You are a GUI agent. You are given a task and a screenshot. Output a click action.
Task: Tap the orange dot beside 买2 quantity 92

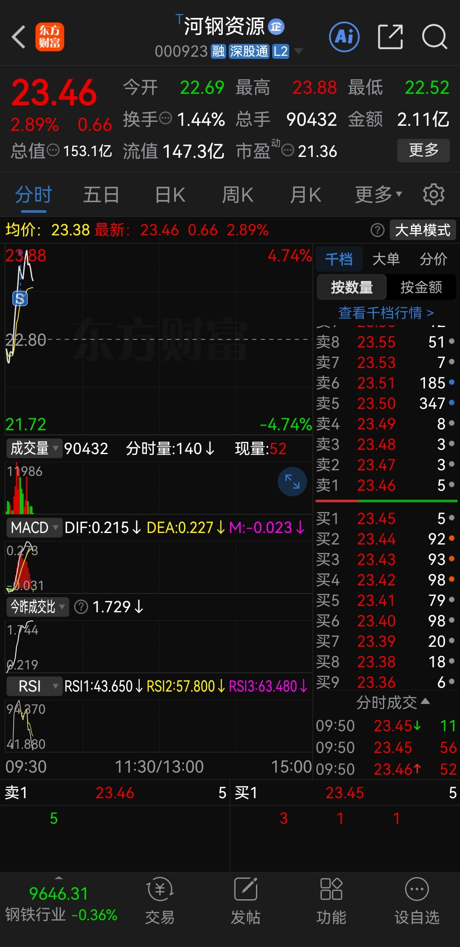tap(451, 538)
